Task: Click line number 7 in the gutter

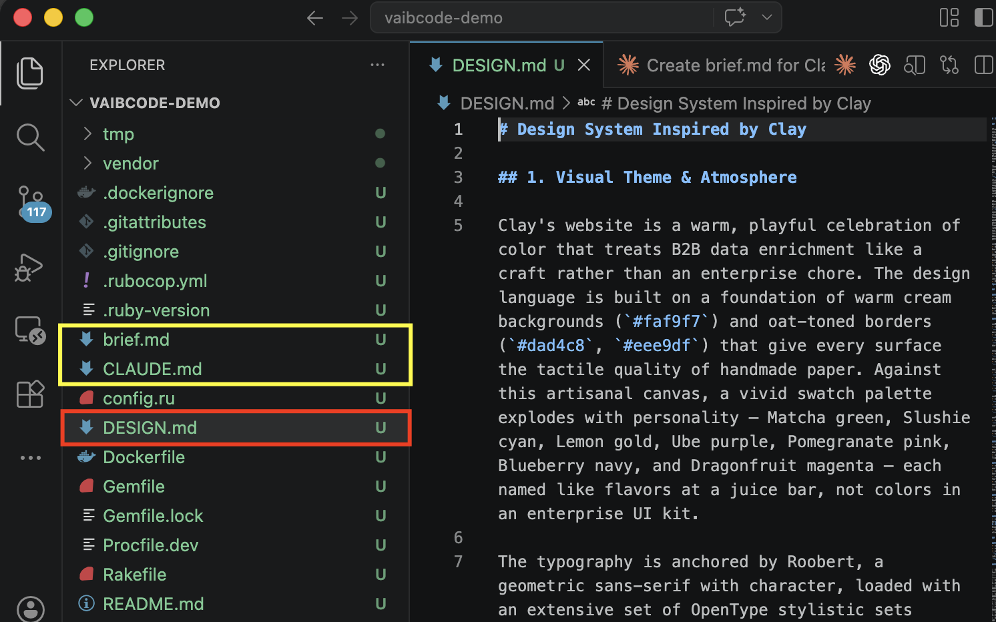Action: (458, 561)
